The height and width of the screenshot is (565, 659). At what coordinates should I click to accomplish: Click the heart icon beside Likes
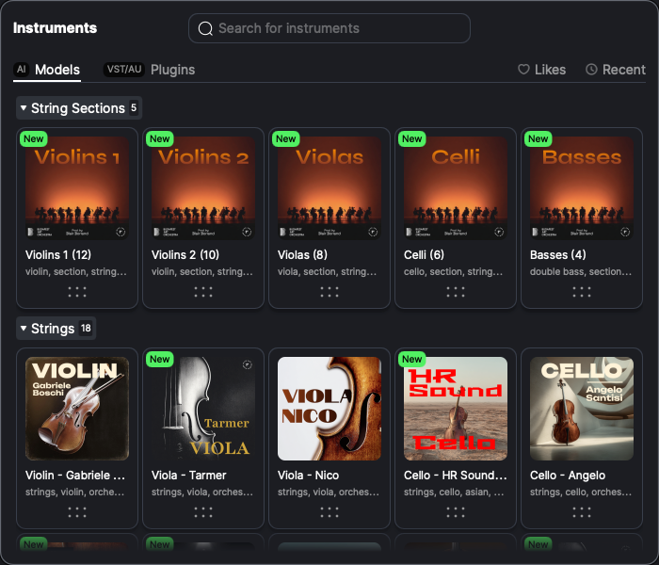click(523, 70)
